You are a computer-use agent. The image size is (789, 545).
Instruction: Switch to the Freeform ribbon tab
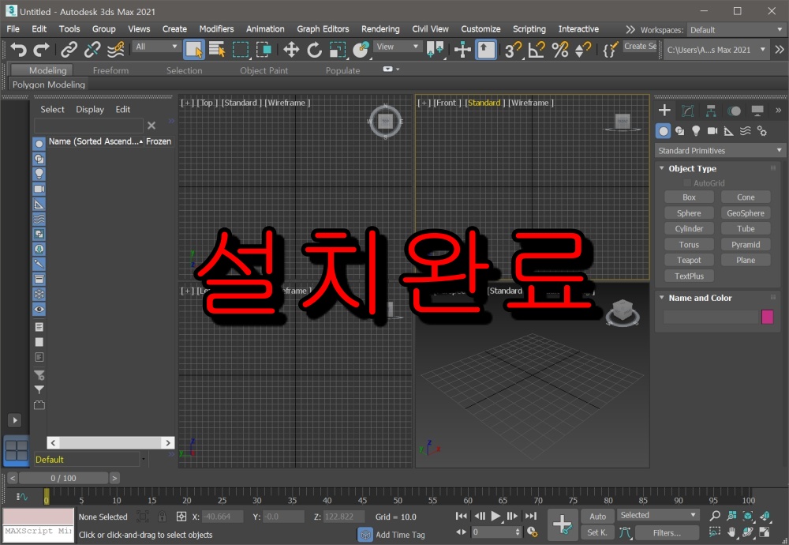coord(110,70)
